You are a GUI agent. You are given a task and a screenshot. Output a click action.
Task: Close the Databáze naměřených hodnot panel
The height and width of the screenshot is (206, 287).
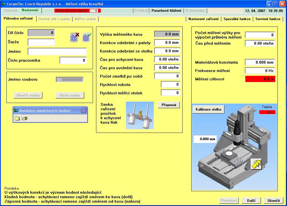(83, 111)
